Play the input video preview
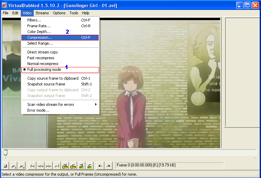Screen dimensions: 261x178 (x=14, y=166)
